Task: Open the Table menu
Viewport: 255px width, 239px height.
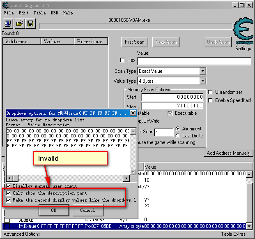Action: [x=39, y=13]
